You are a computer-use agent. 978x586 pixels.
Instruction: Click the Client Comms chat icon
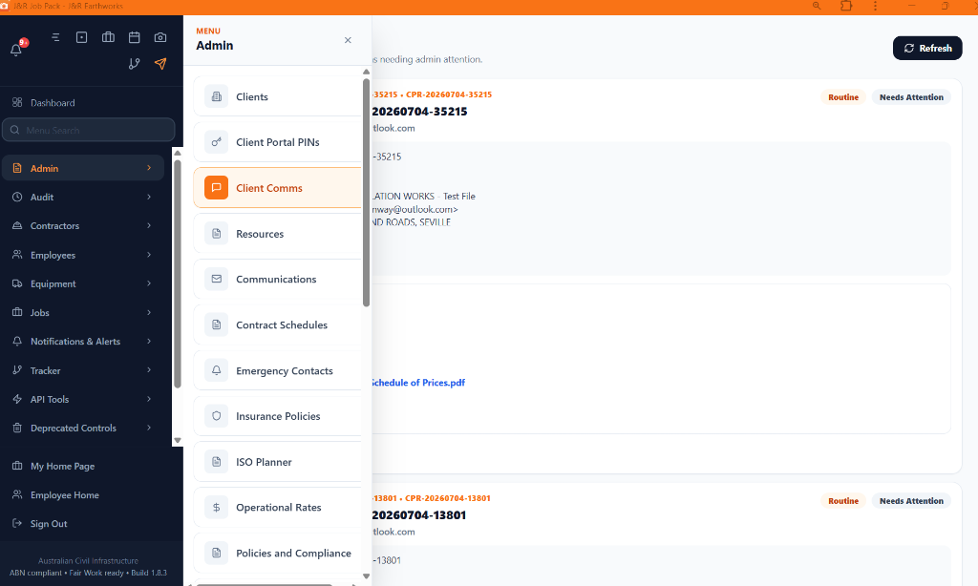point(217,188)
